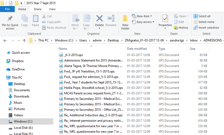
Task: Select Downloads in the navigation pane
Action: click(22, 96)
